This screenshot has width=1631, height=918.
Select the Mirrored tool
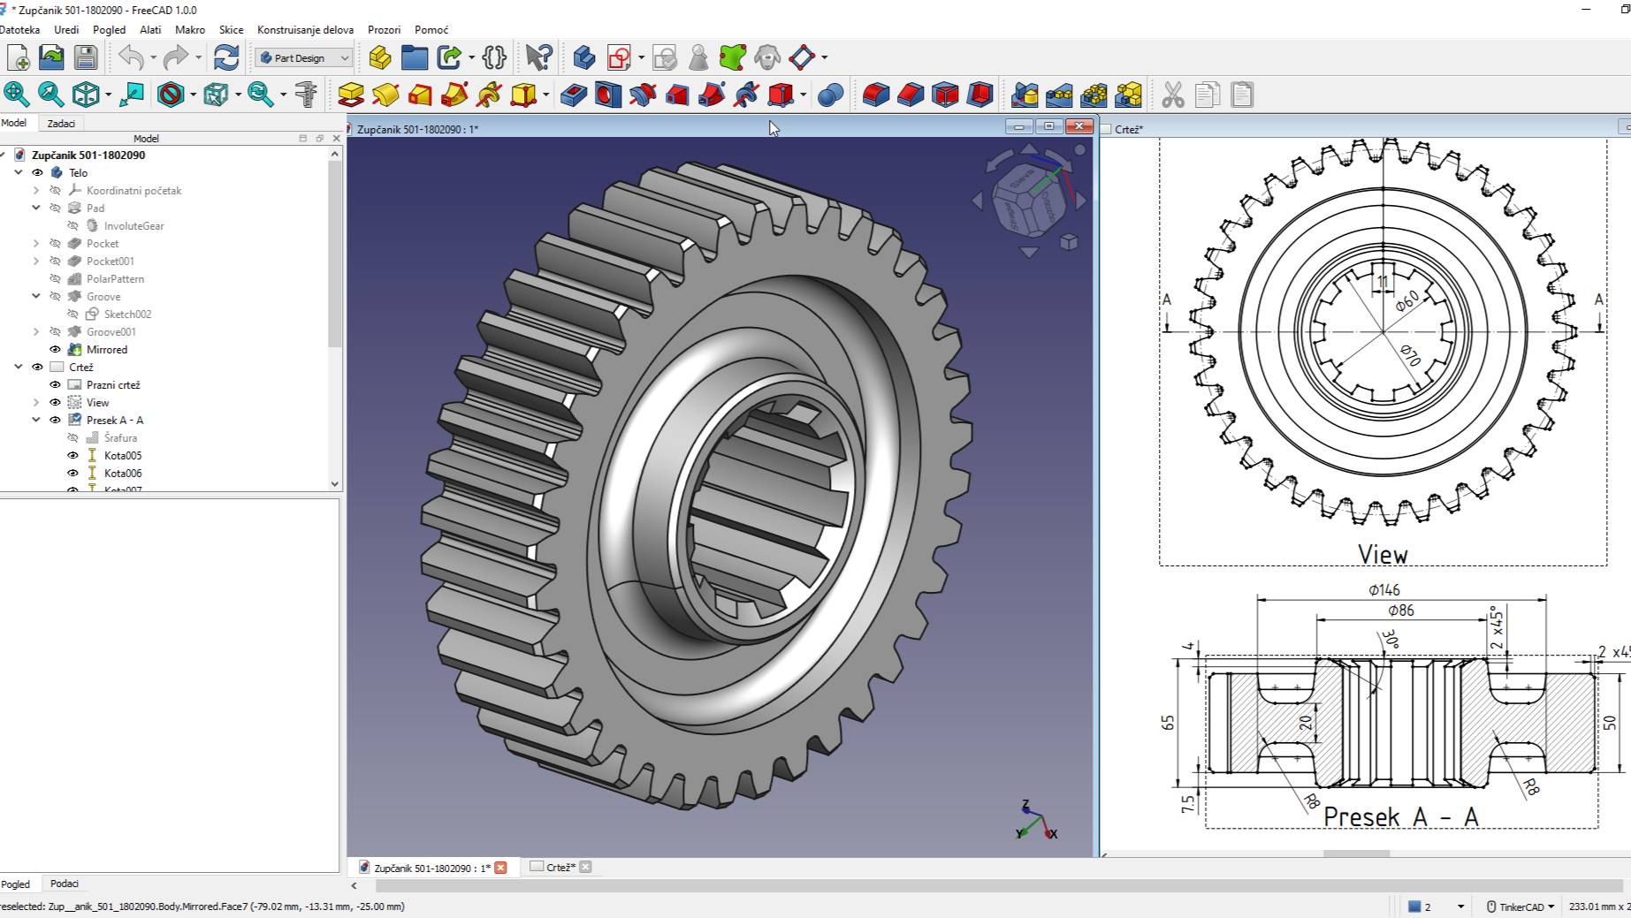(1025, 95)
